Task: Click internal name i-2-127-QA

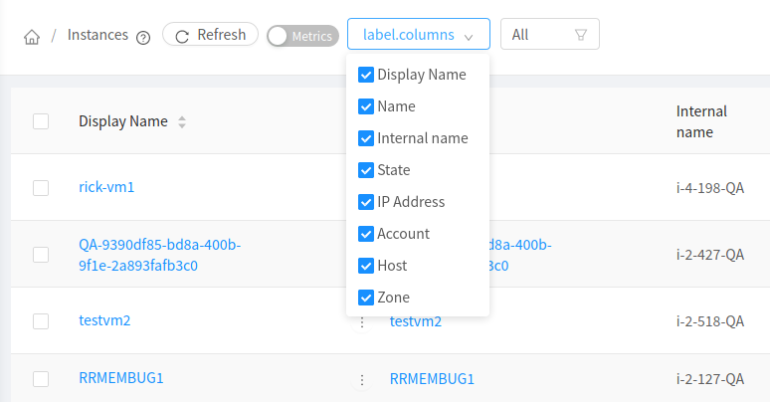Action: point(710,379)
